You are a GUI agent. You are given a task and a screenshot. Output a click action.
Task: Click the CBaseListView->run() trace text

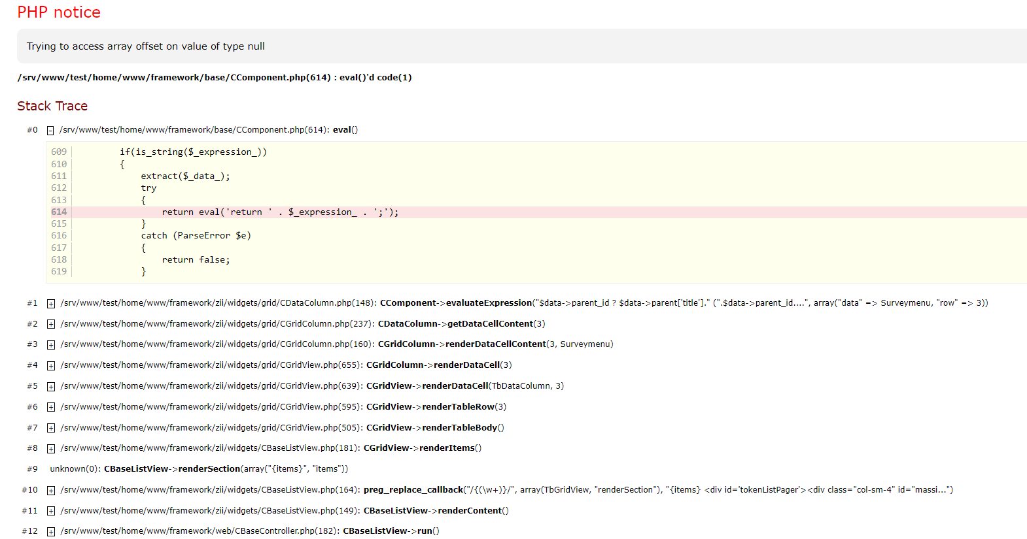click(391, 531)
